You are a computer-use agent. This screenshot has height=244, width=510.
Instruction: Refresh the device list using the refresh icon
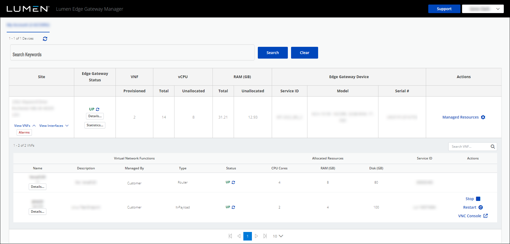coord(45,39)
